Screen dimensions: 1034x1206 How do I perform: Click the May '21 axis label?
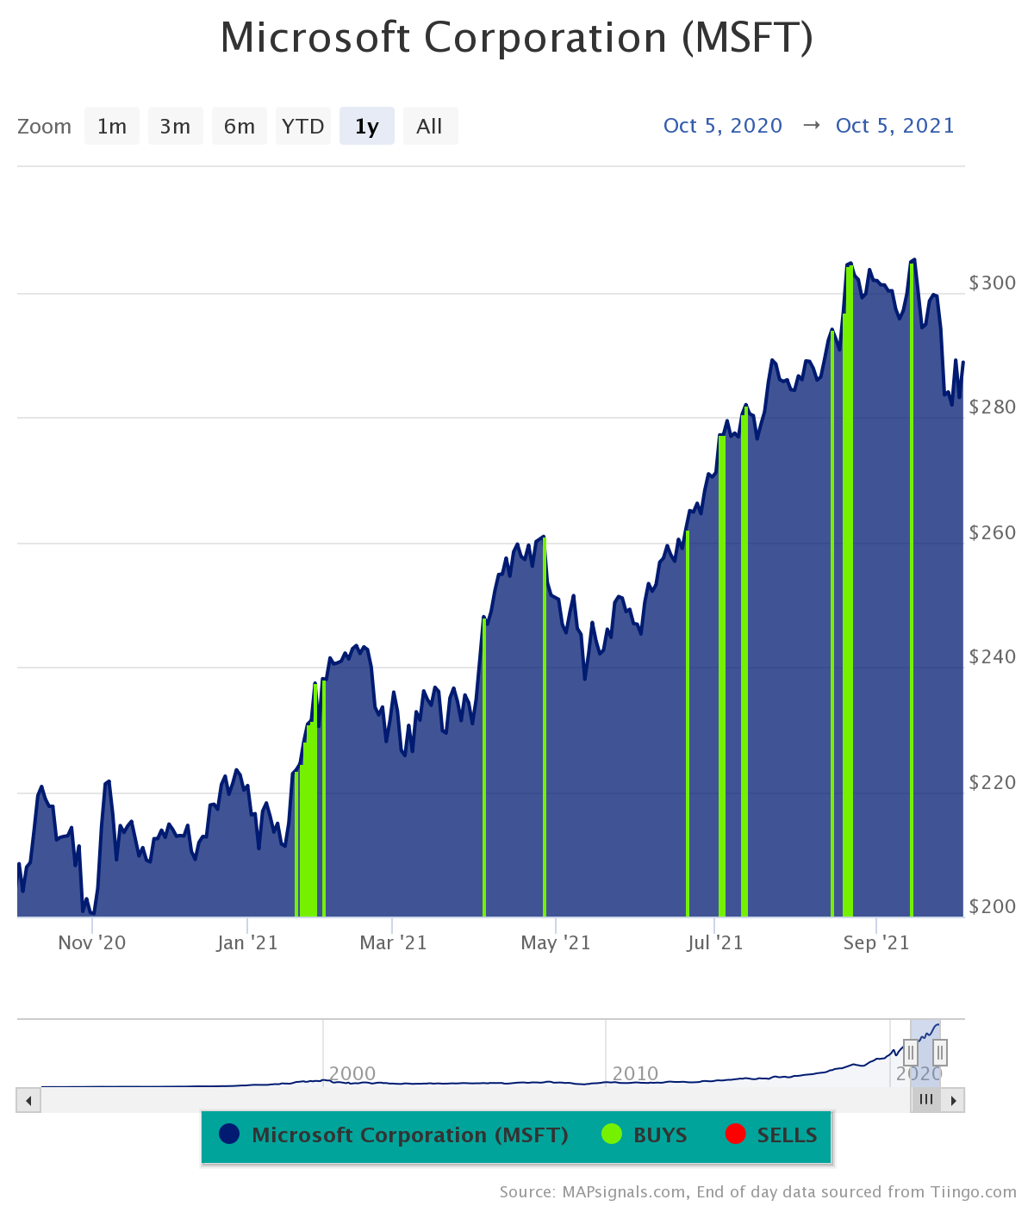[556, 943]
